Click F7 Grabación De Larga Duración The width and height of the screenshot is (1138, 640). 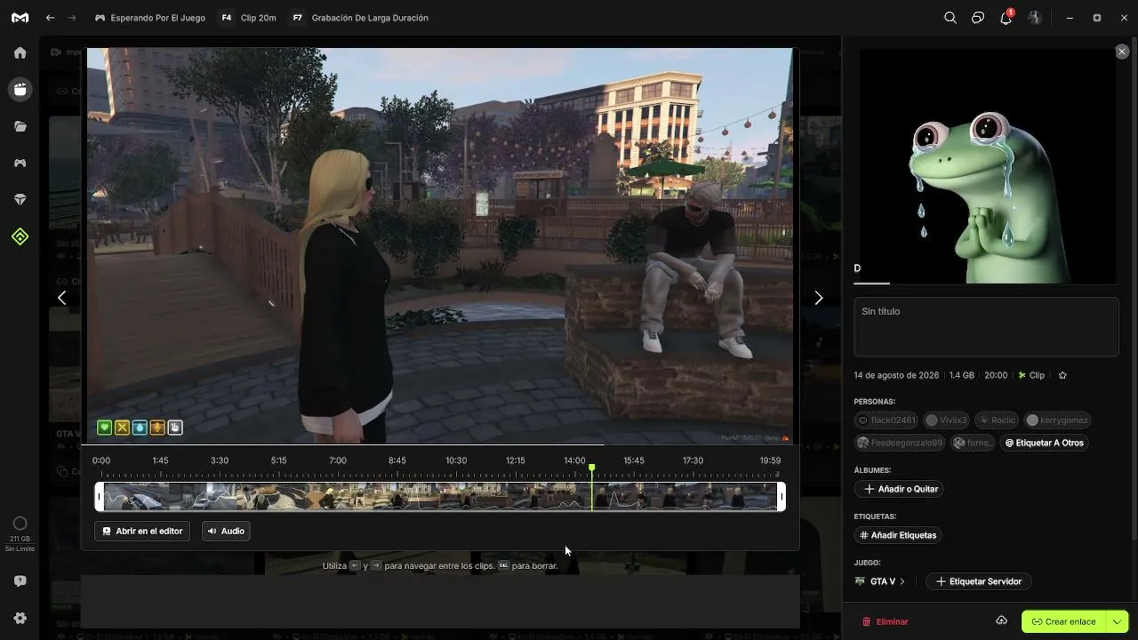[359, 18]
